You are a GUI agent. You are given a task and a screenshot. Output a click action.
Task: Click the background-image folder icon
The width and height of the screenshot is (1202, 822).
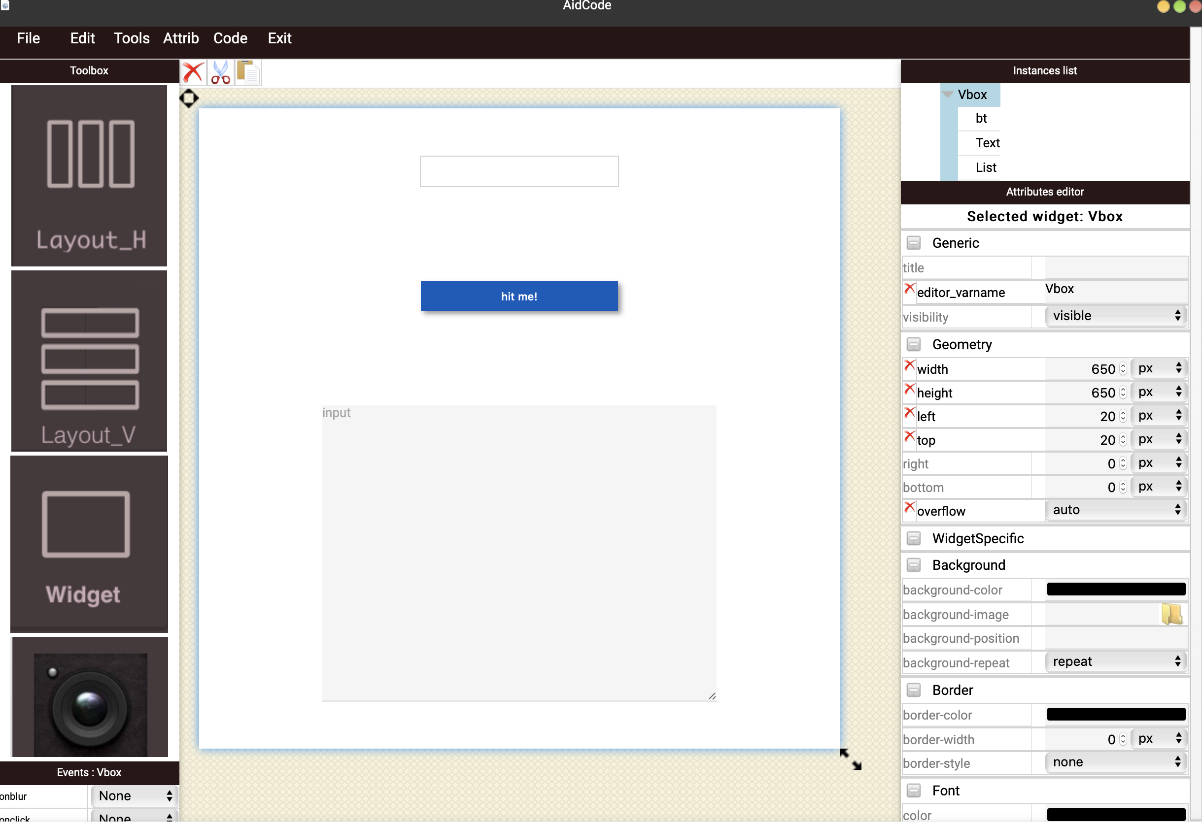1171,614
